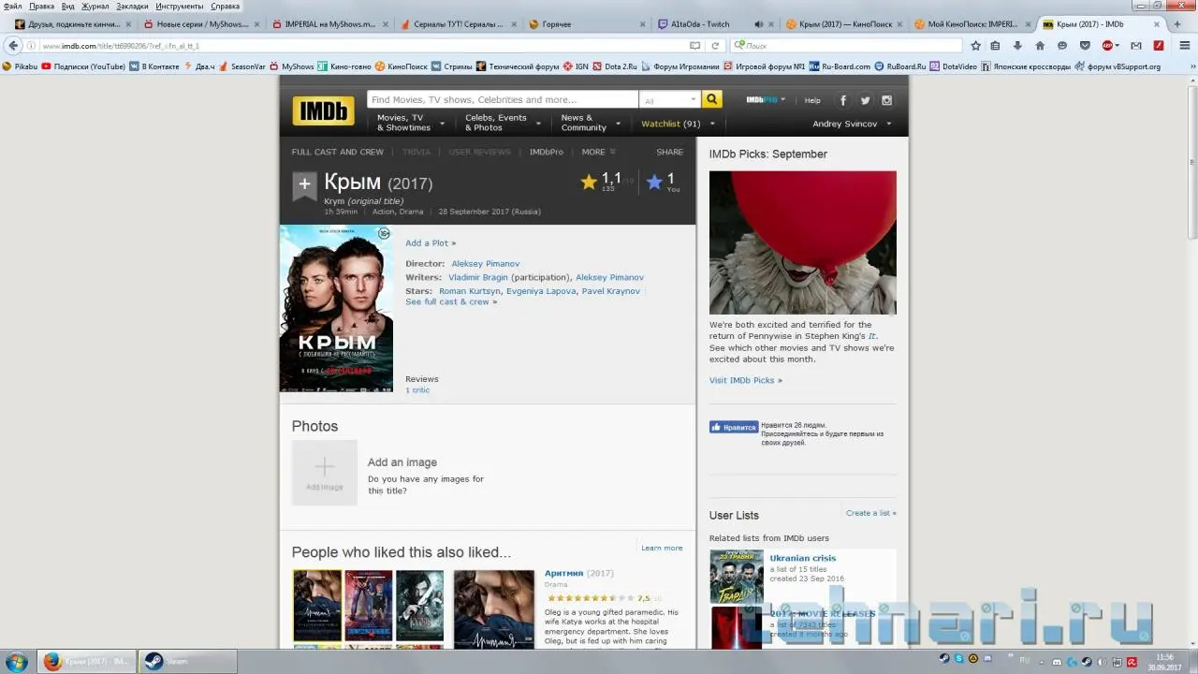This screenshot has width=1198, height=674.
Task: Reload the page with refresh icon
Action: (x=715, y=45)
